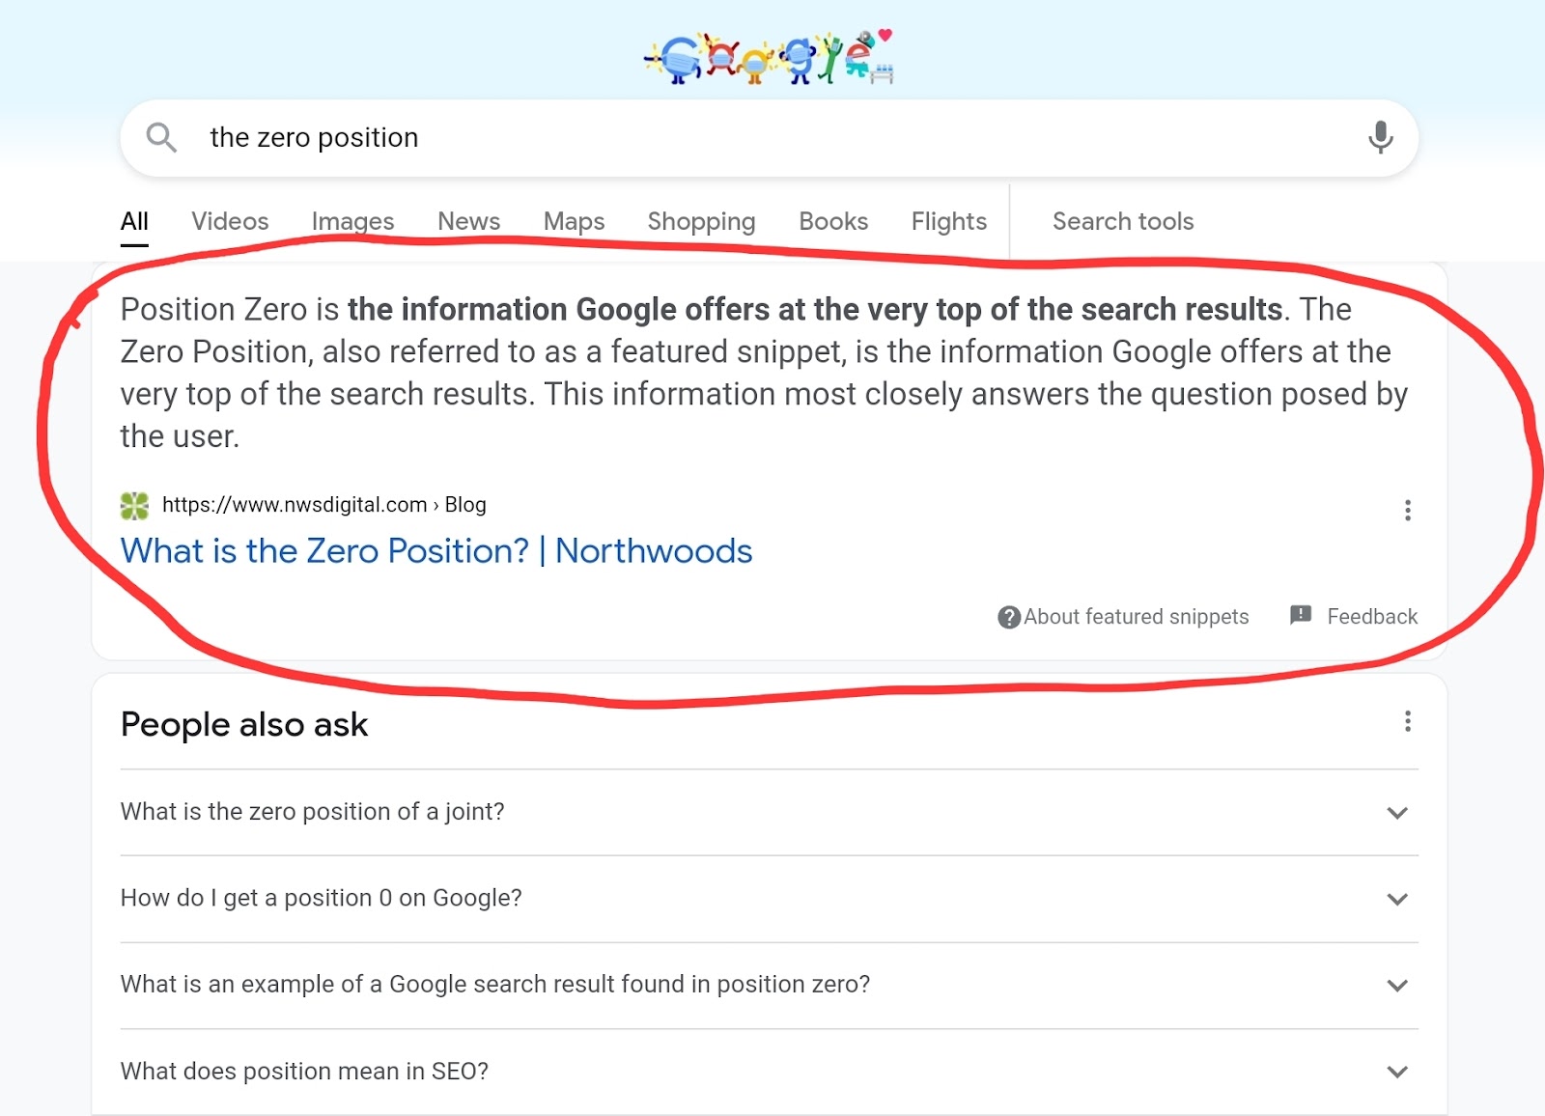1545x1116 pixels.
Task: Click the "People also ask" heading
Action: point(244,725)
